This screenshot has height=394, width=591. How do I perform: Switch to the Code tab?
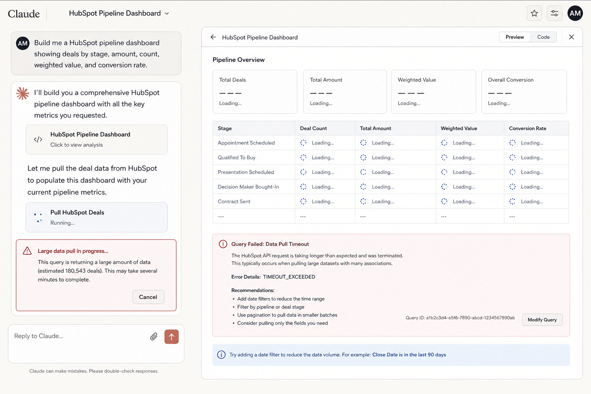point(543,37)
